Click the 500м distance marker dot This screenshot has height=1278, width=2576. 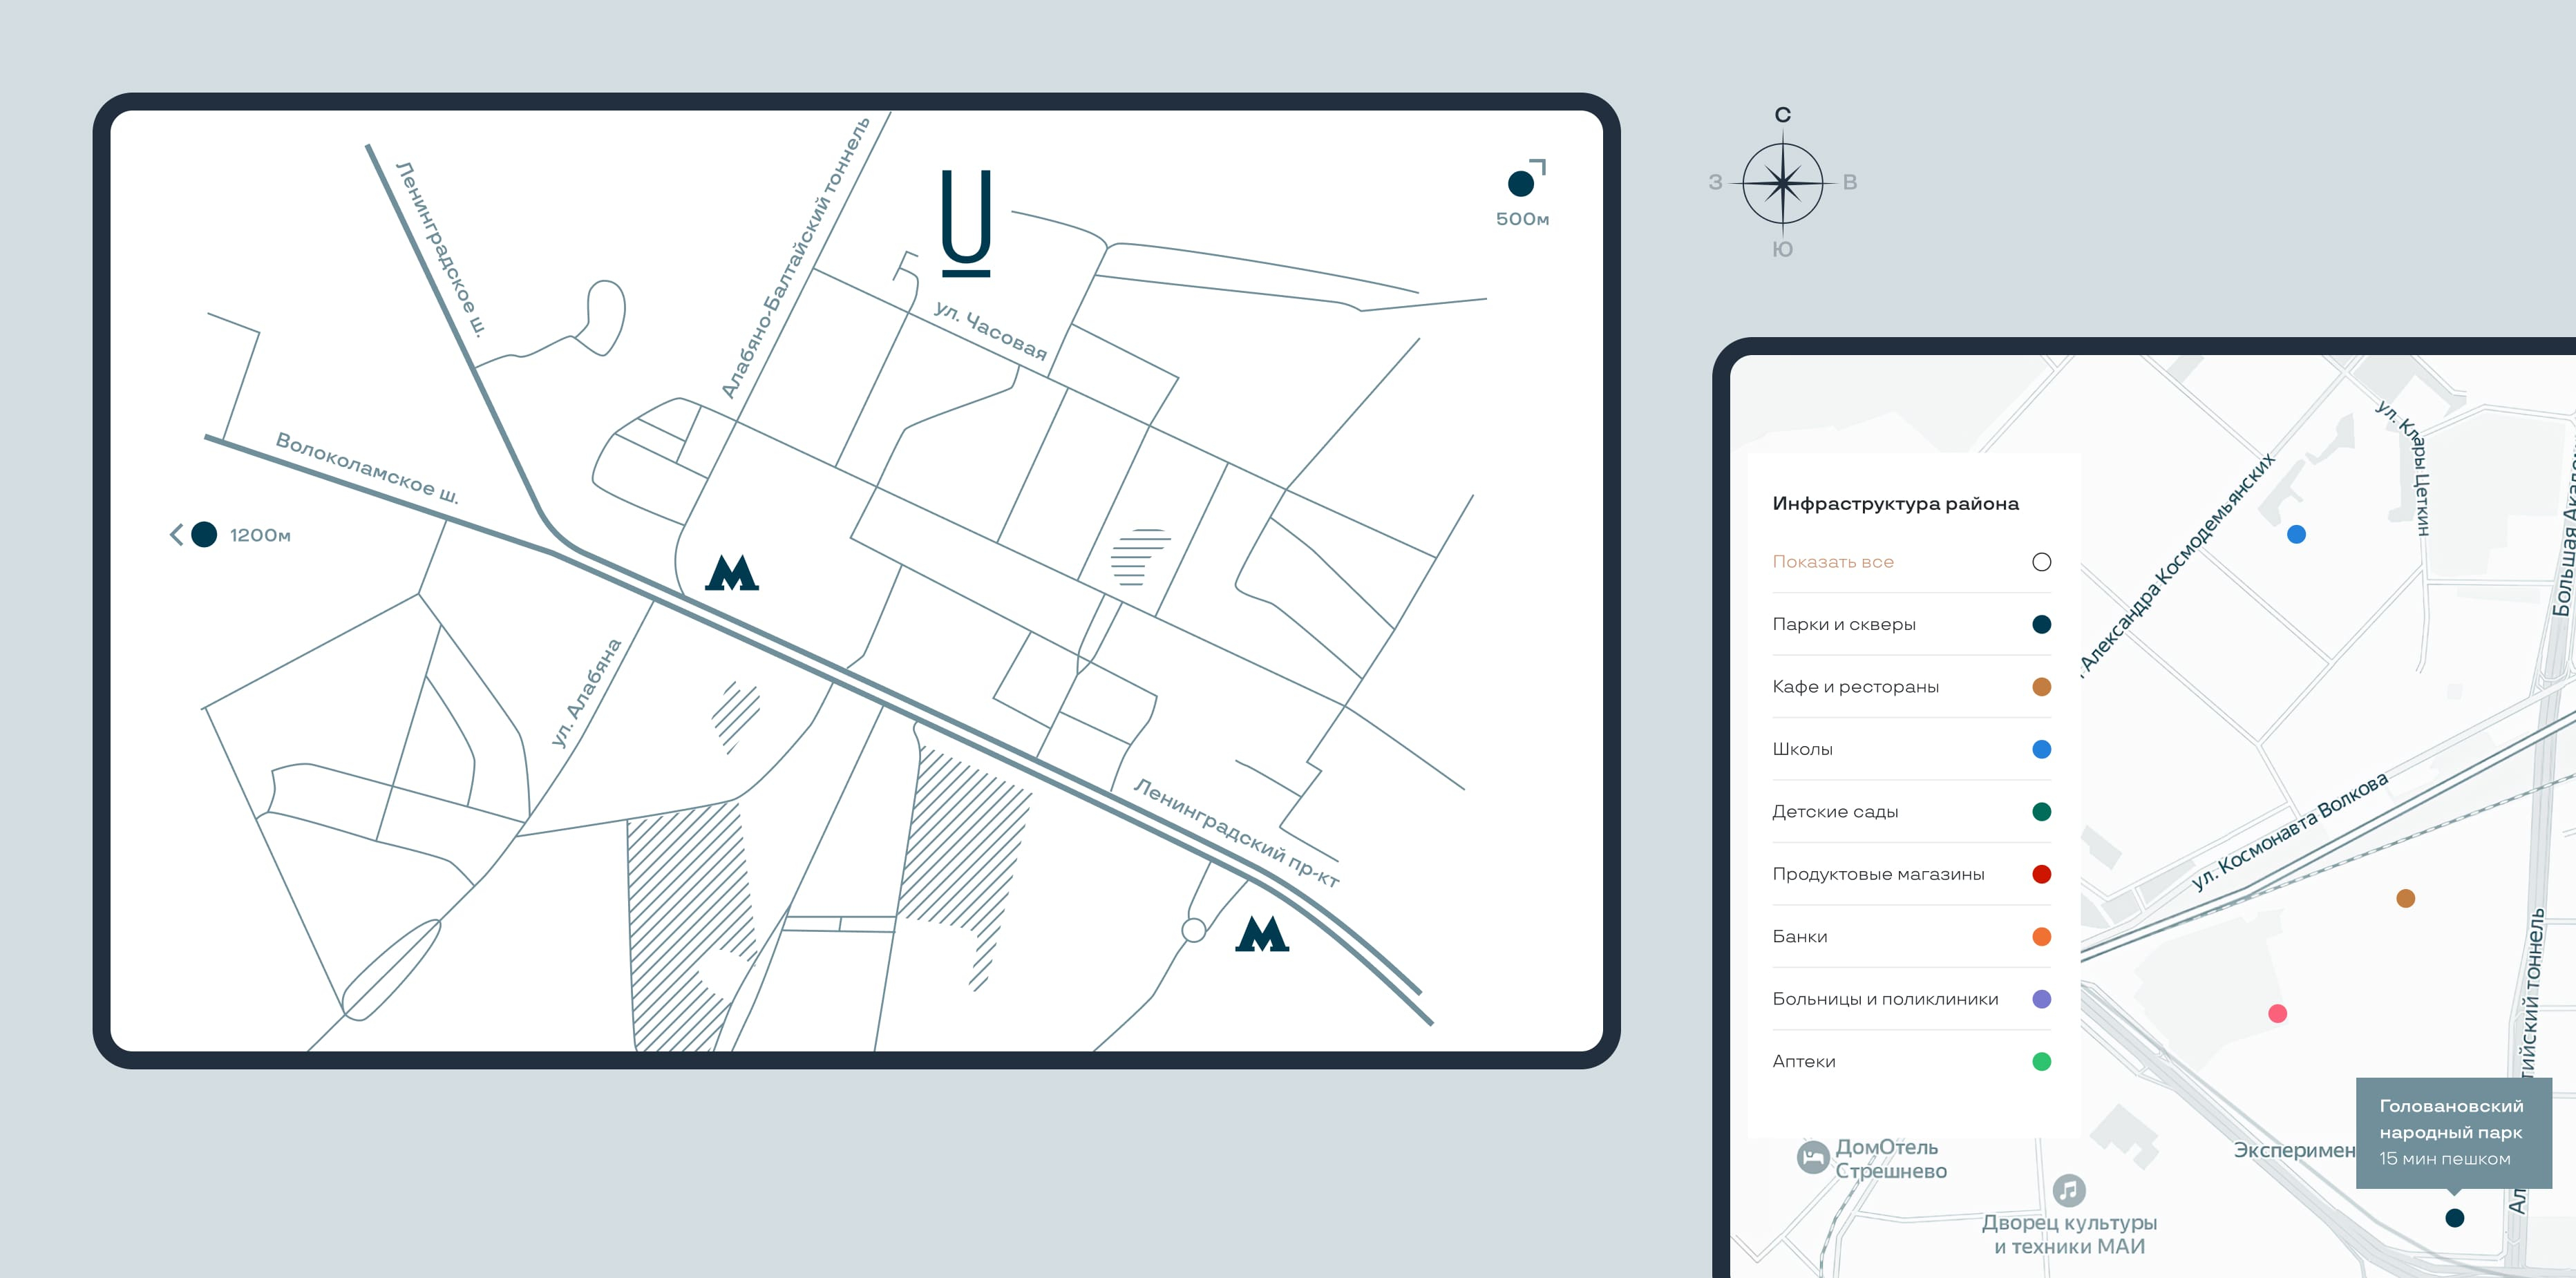pos(1520,184)
